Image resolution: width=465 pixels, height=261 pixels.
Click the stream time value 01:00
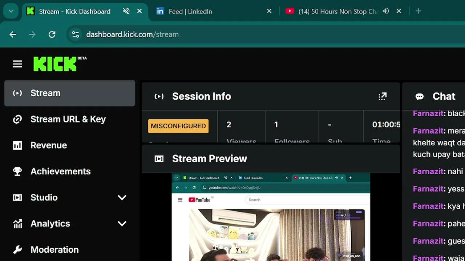386,125
